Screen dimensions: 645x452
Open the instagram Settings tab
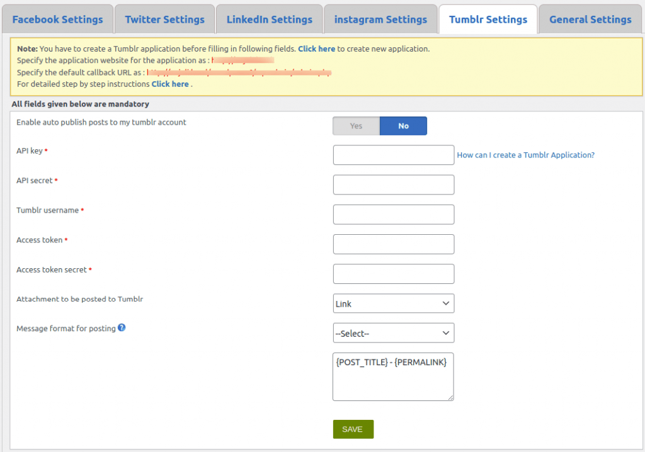(x=380, y=19)
